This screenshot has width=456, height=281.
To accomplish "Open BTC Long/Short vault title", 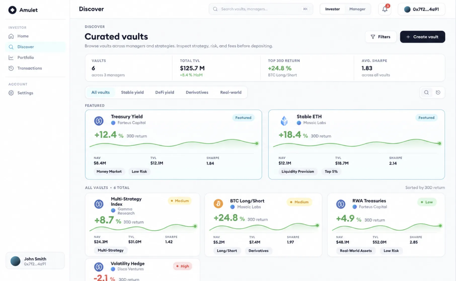I will pyautogui.click(x=247, y=201).
